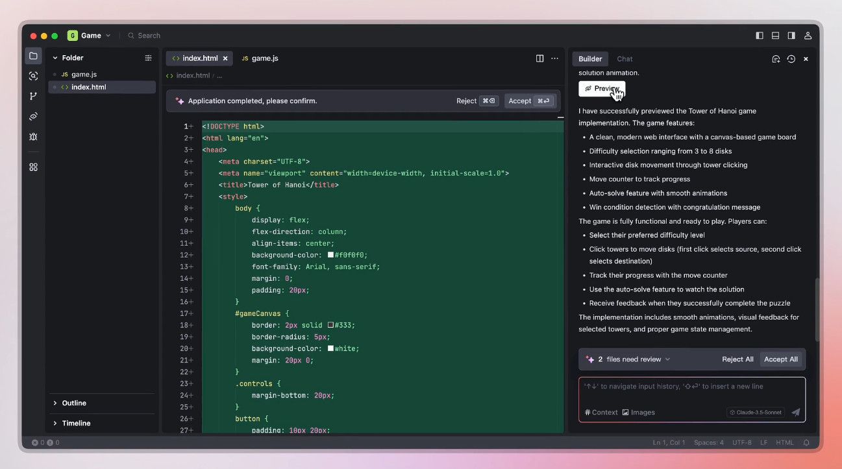Click the Debug bug icon in sidebar
842x469 pixels.
click(x=33, y=137)
